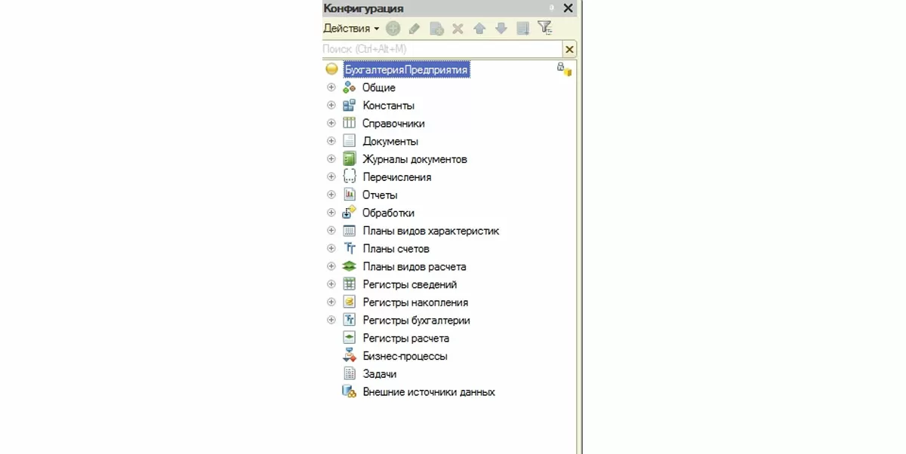Screen dimensions: 906x454
Task: Select the Внешние источники данных row label
Action: click(x=429, y=392)
